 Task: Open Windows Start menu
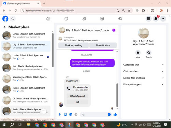(4, 125)
